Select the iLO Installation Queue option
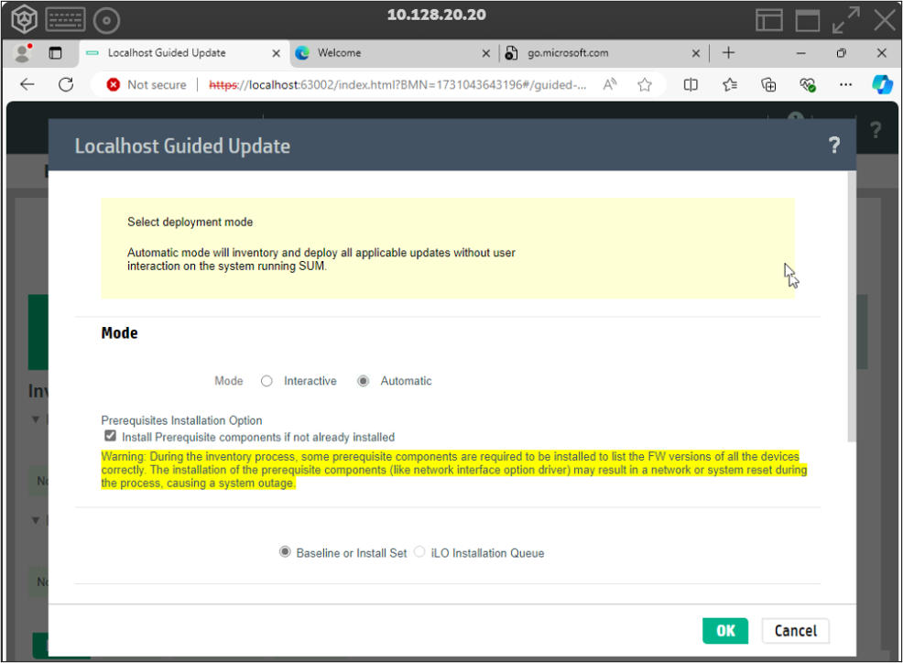 pos(419,551)
